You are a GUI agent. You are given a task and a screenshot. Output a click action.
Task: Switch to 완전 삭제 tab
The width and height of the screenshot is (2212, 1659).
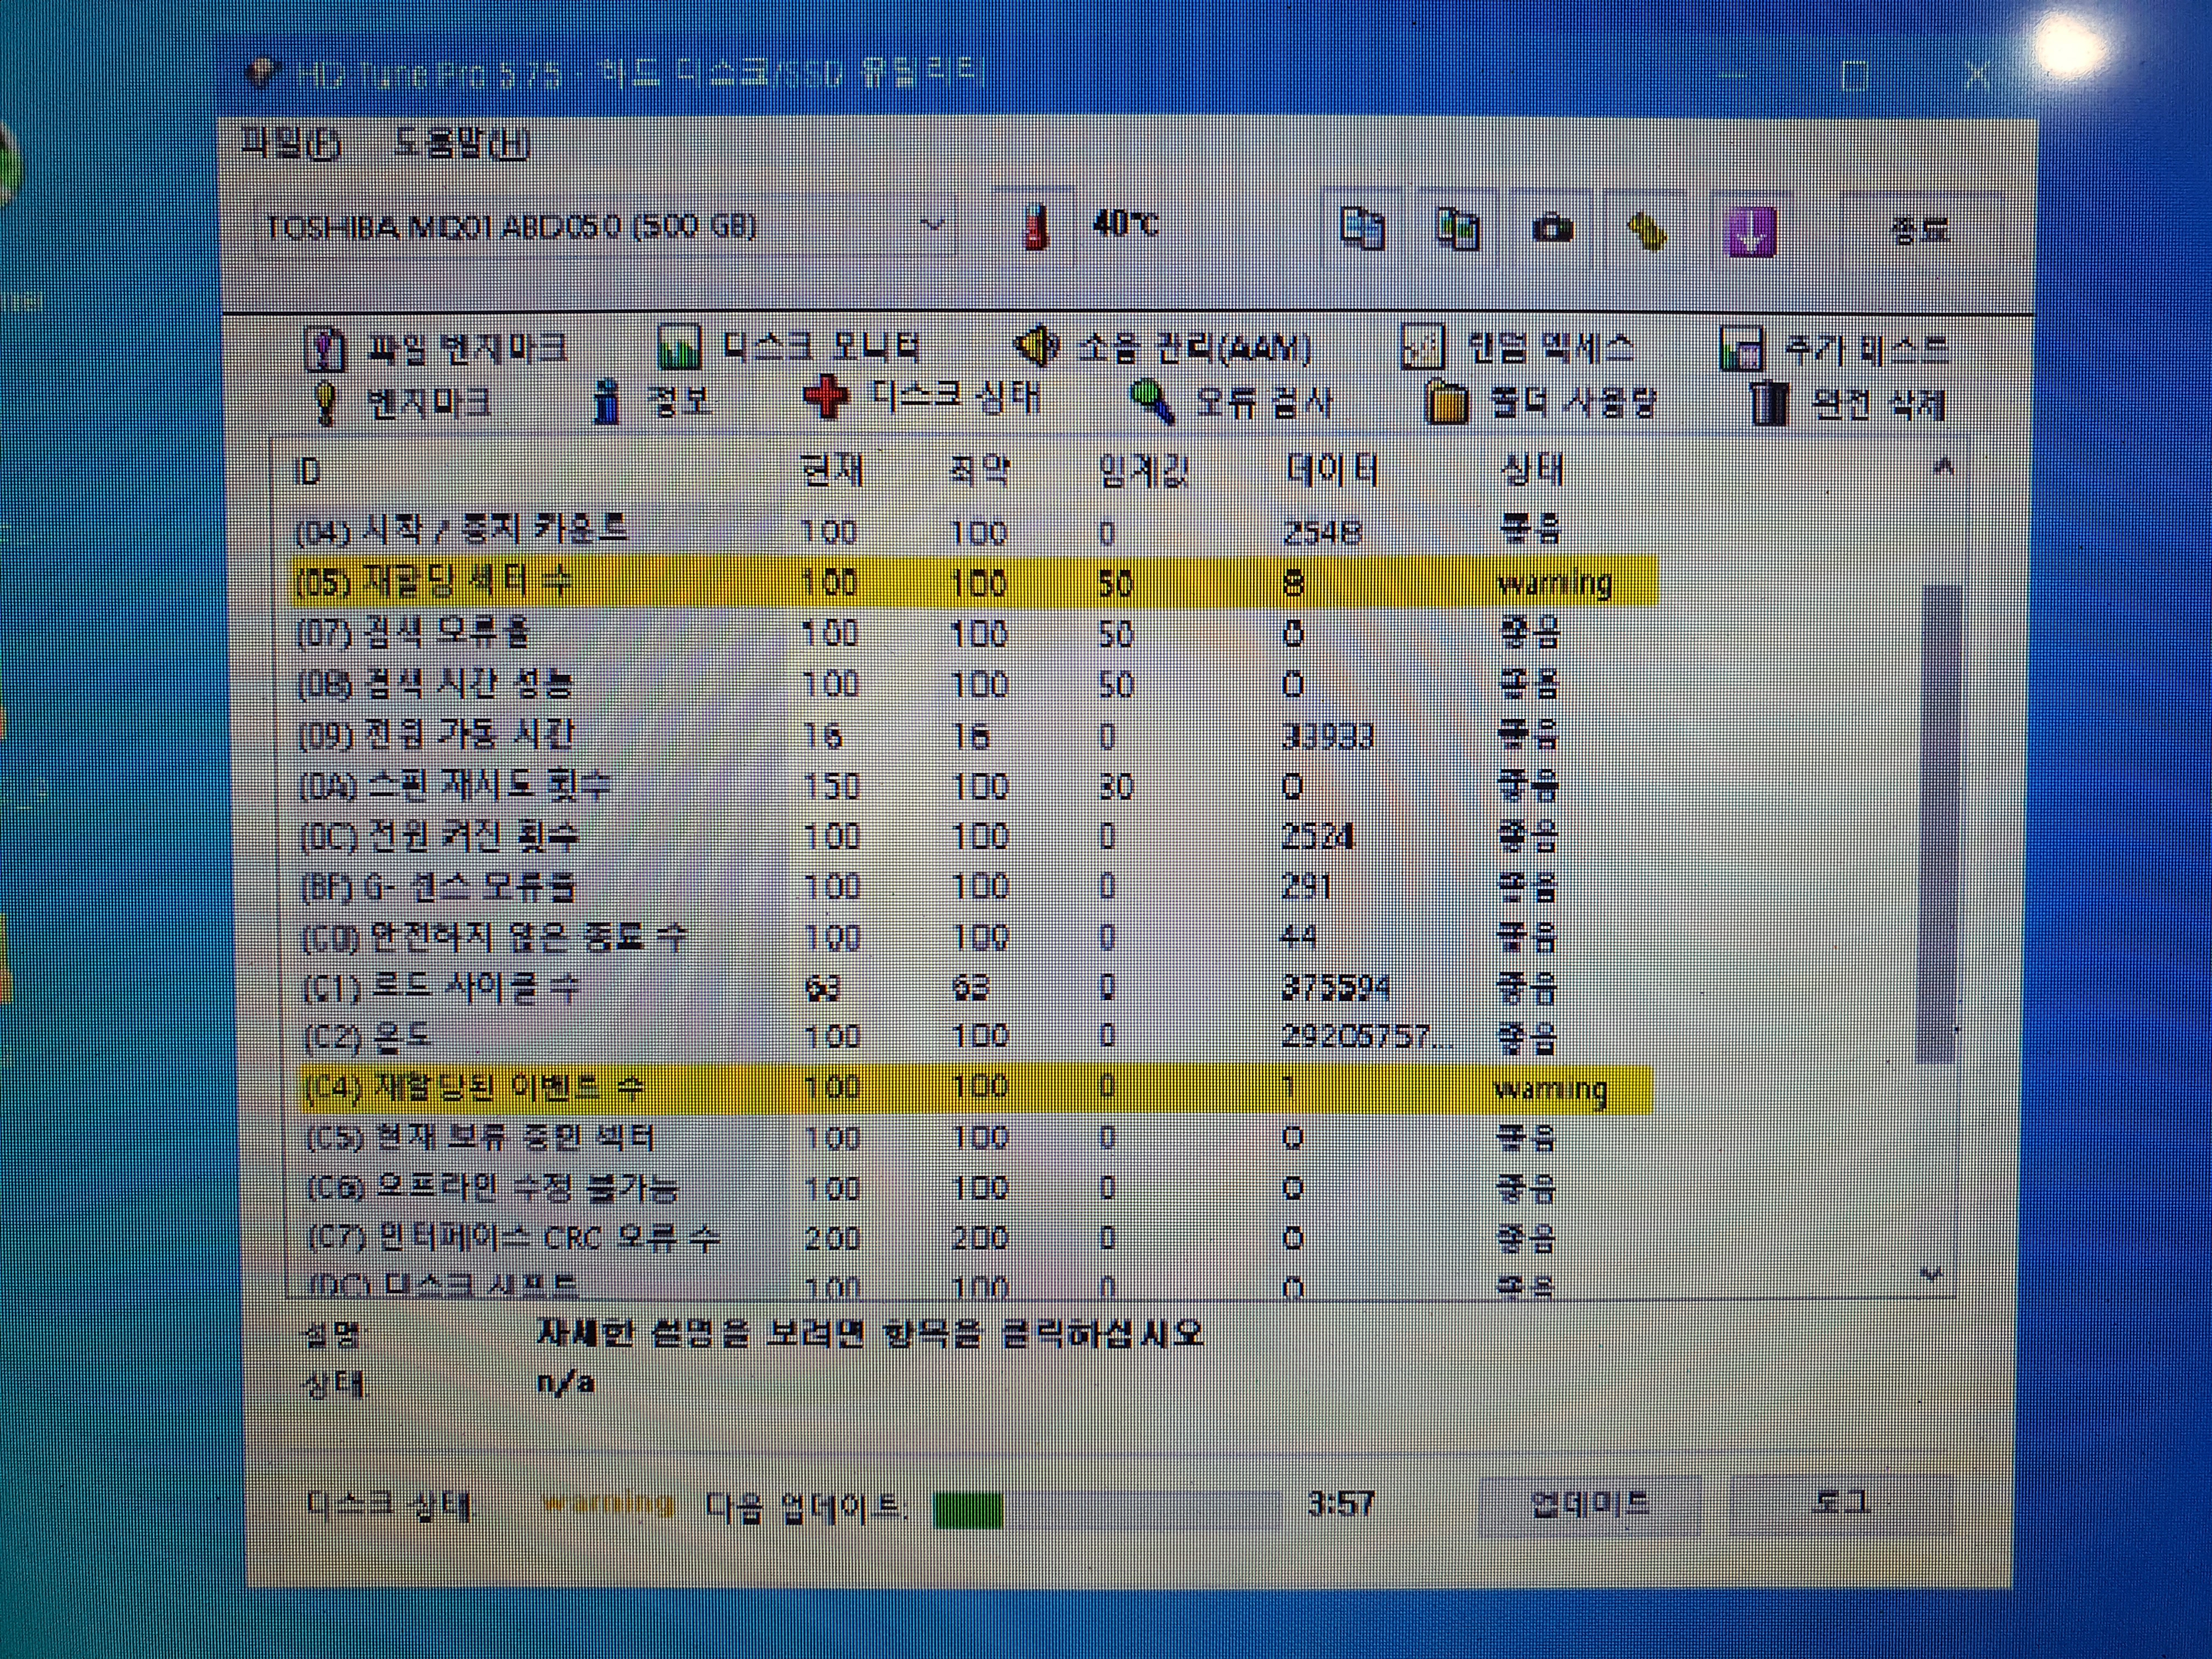pyautogui.click(x=1849, y=404)
